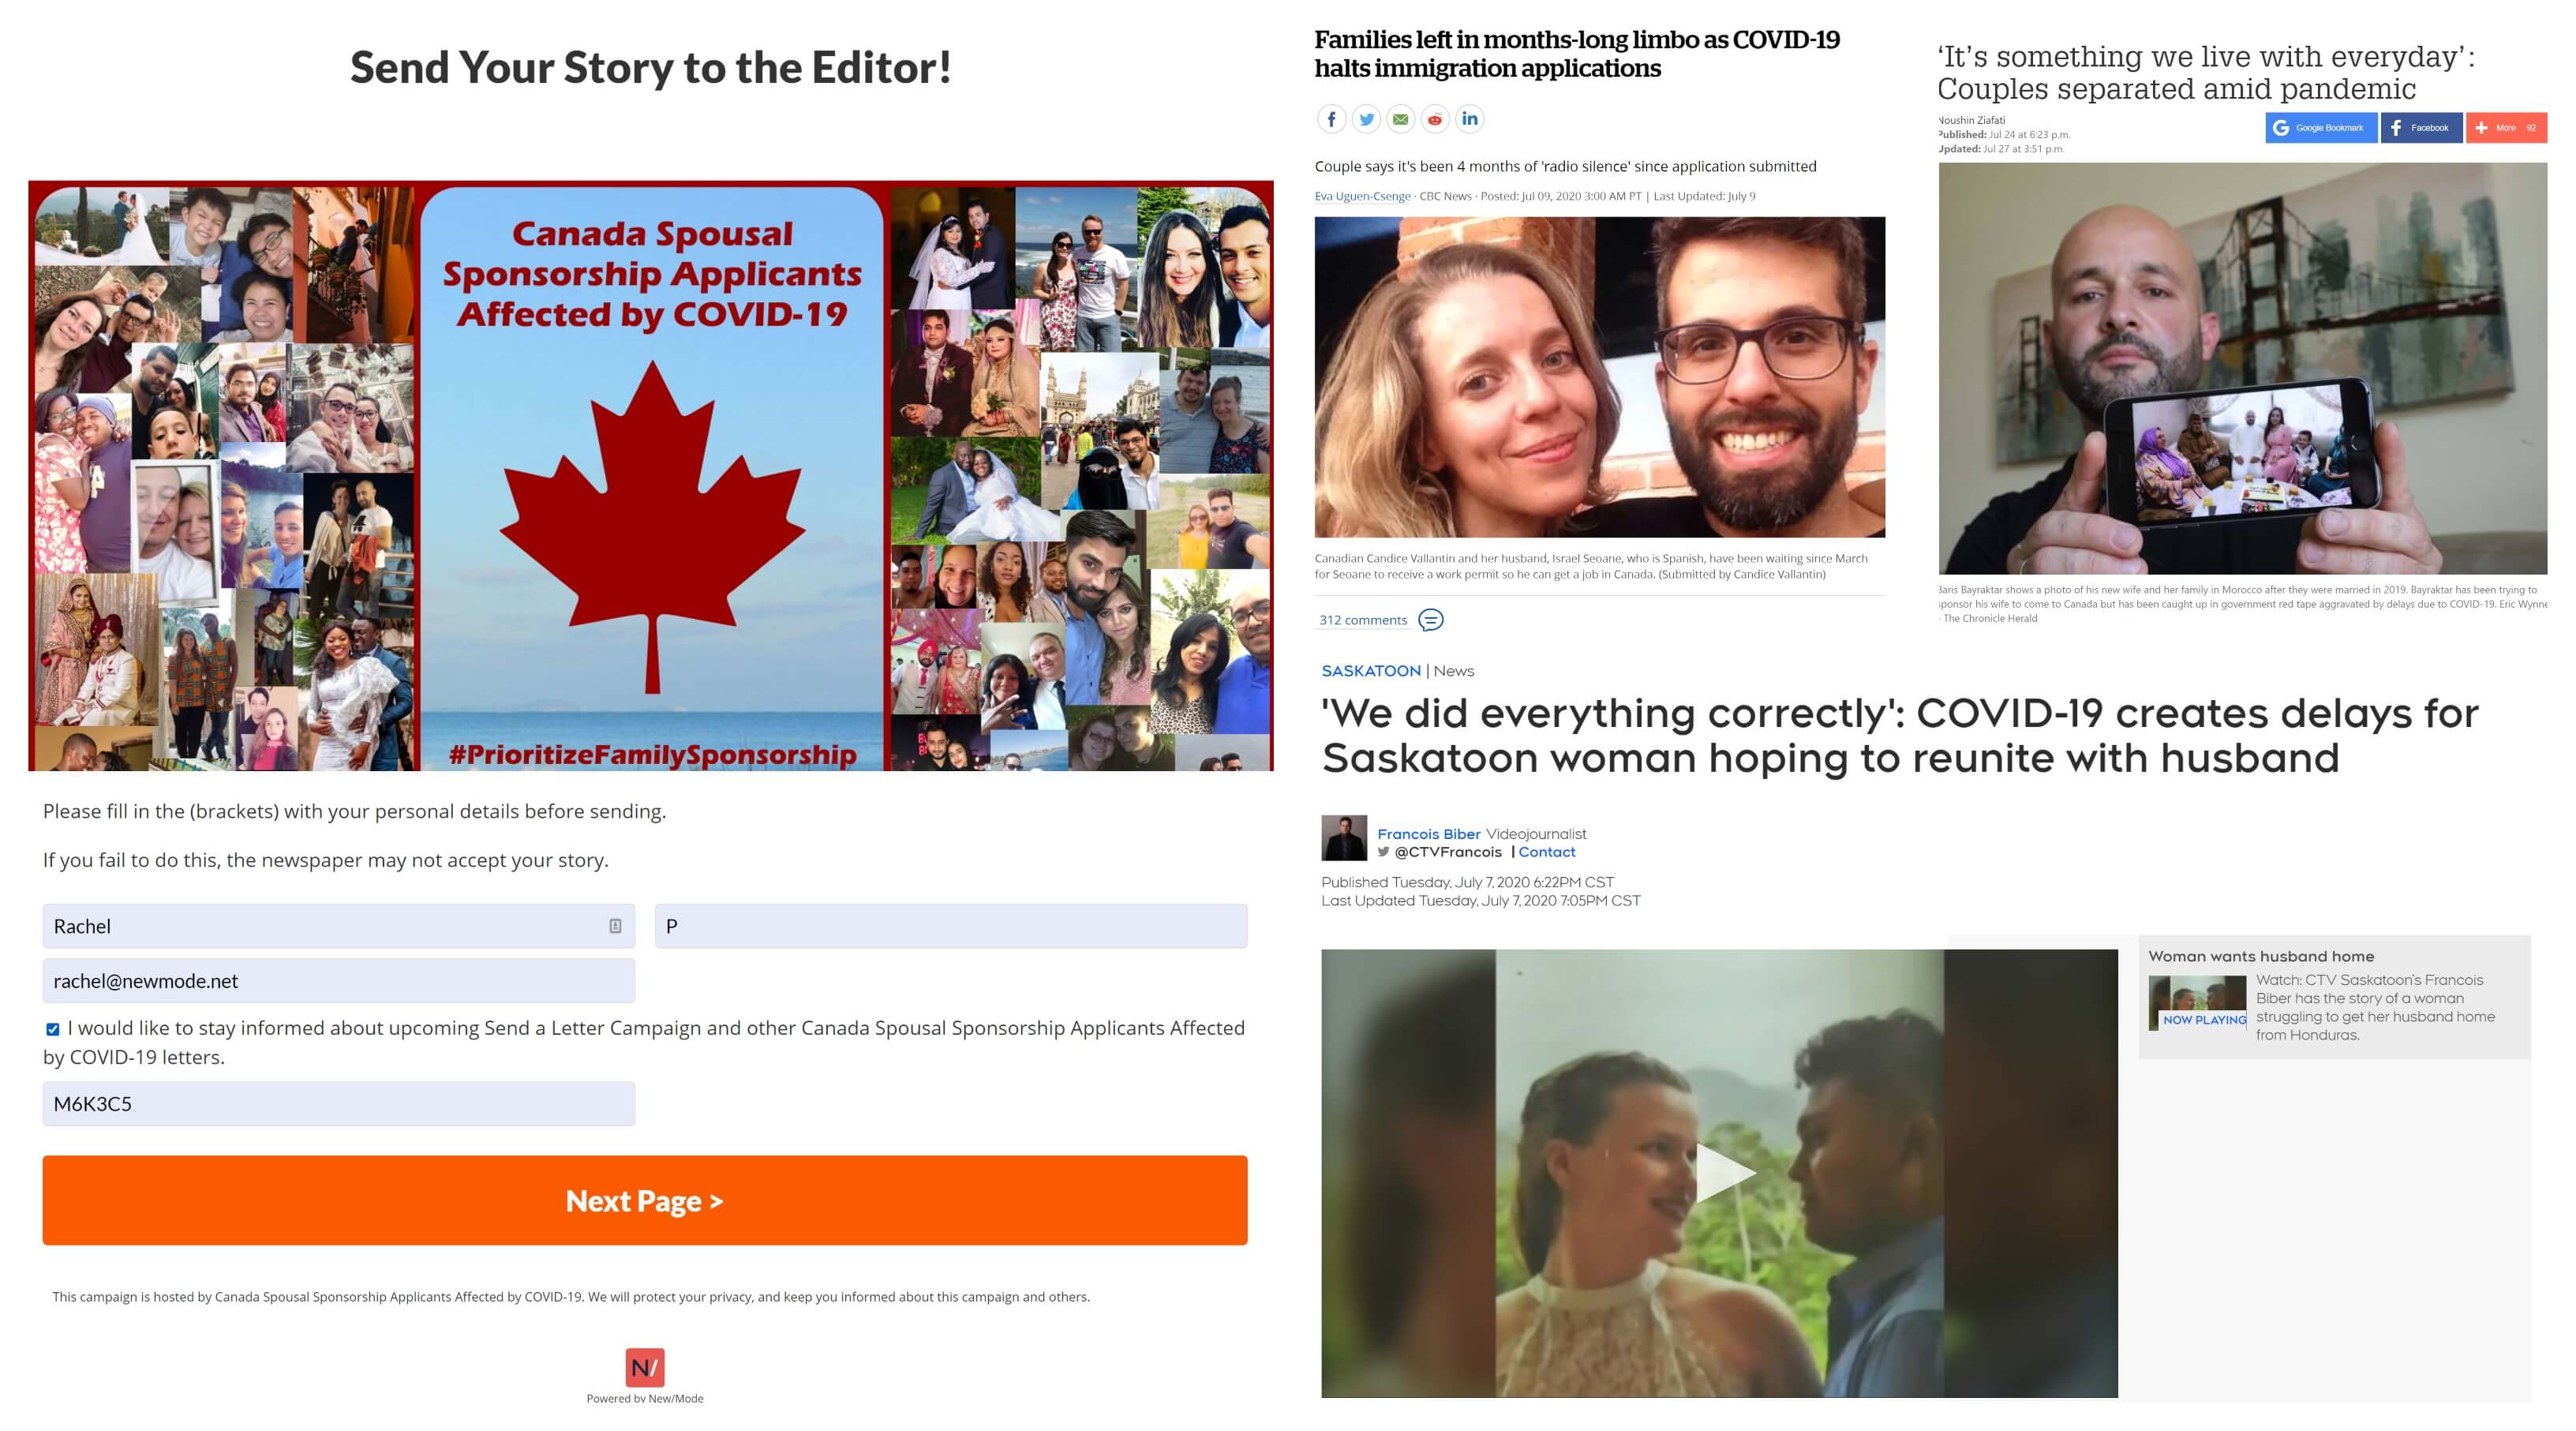This screenshot has height=1431, width=2576.
Task: Click the New/Mode logo icon
Action: [645, 1367]
